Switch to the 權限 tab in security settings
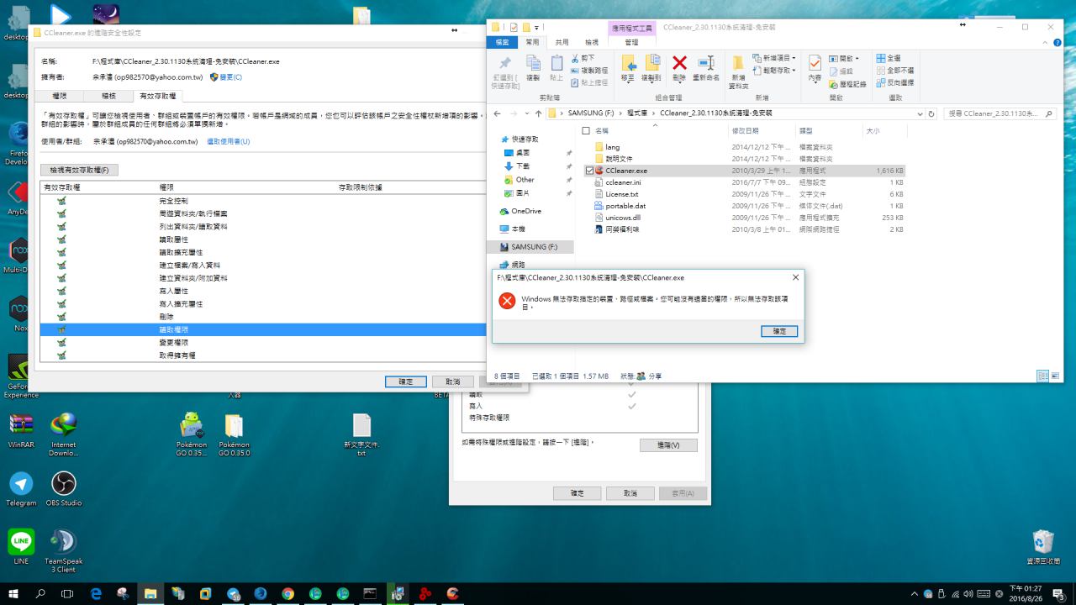Screen dimensions: 1076x605 click(60, 97)
